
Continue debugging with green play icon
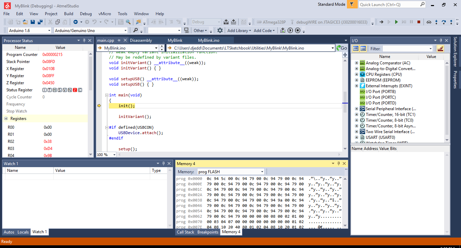tap(396, 22)
